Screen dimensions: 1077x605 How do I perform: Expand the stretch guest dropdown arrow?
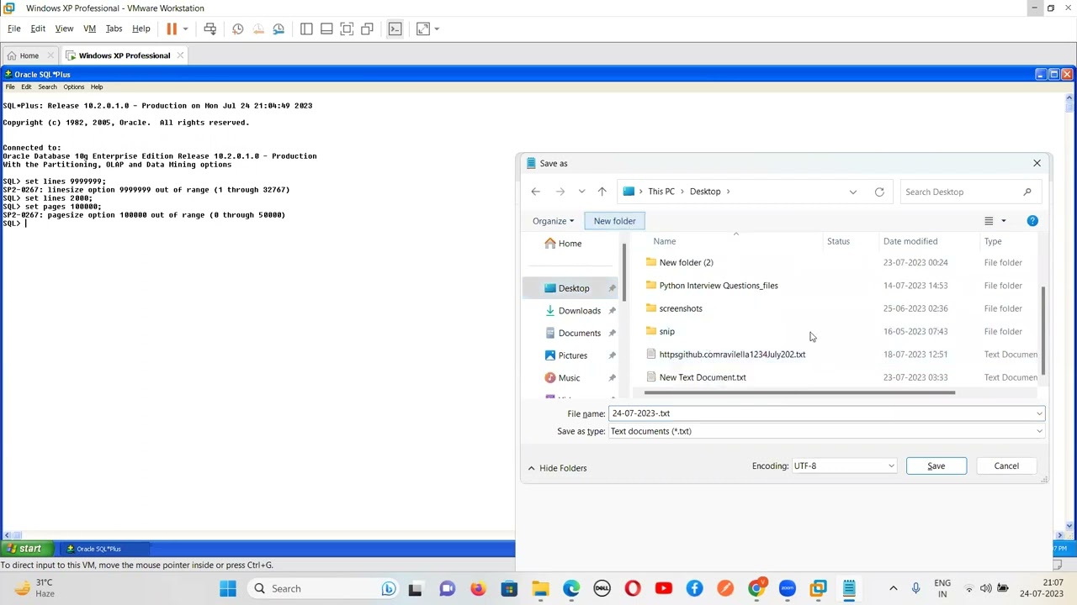(x=436, y=29)
